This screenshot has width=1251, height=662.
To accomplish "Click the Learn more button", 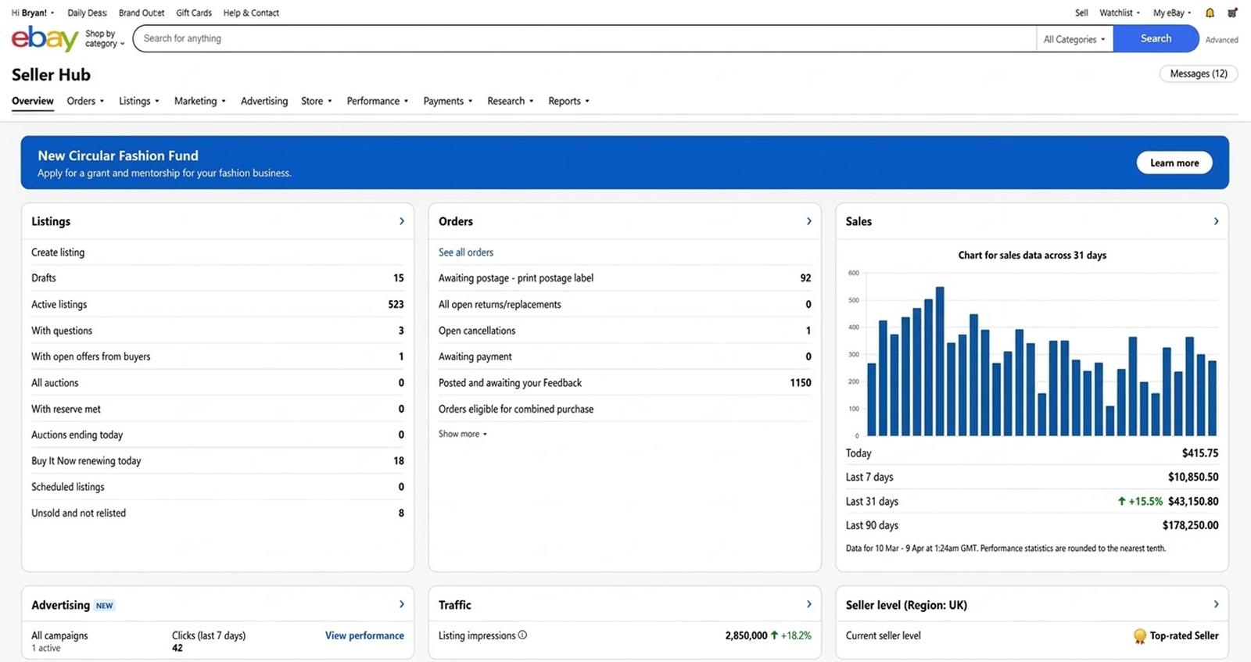I will tap(1174, 163).
